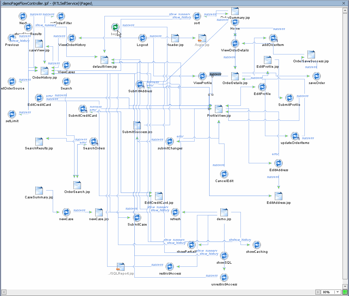
Task: Click the EditProfile action node
Action: tap(262, 87)
